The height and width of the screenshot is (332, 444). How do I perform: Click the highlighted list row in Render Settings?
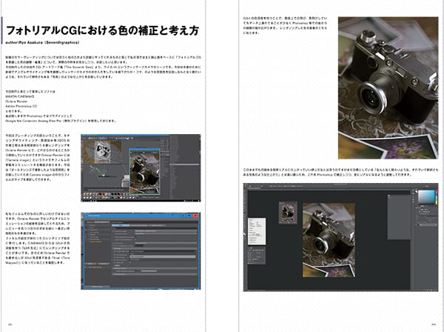click(163, 257)
